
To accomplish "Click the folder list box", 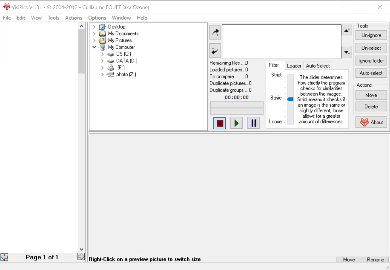I will tap(282, 41).
